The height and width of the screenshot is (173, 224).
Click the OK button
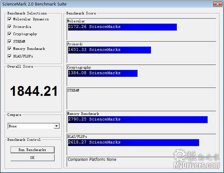[x=32, y=158]
